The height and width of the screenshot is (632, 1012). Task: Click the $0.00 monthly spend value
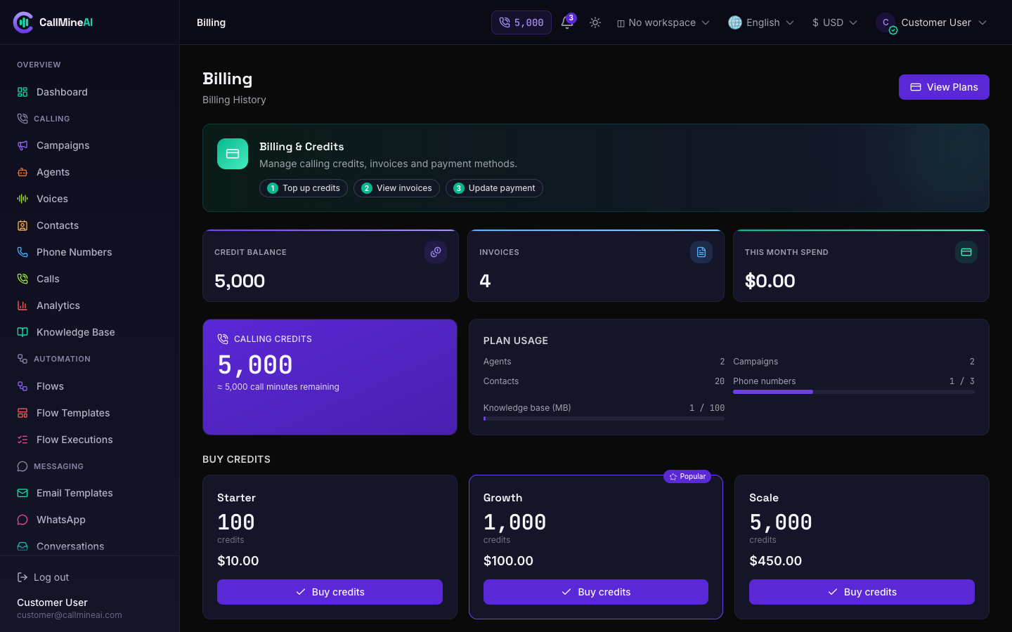[770, 281]
